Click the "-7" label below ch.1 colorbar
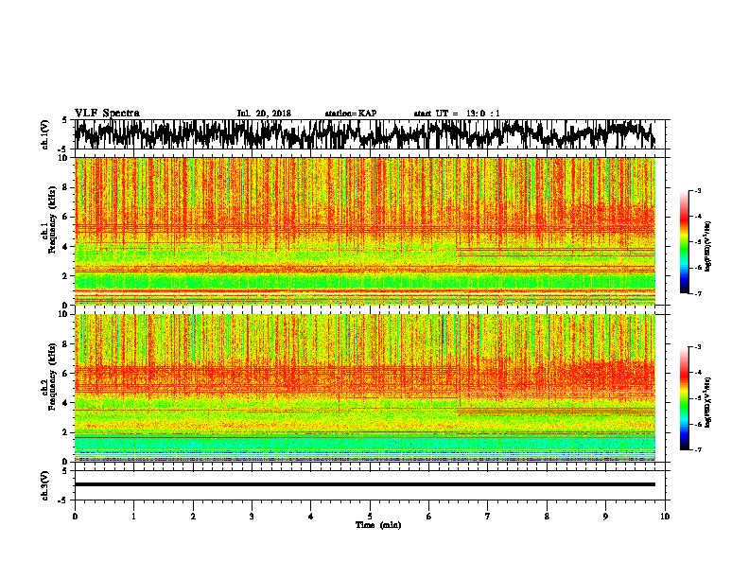749x579 pixels. (x=698, y=293)
